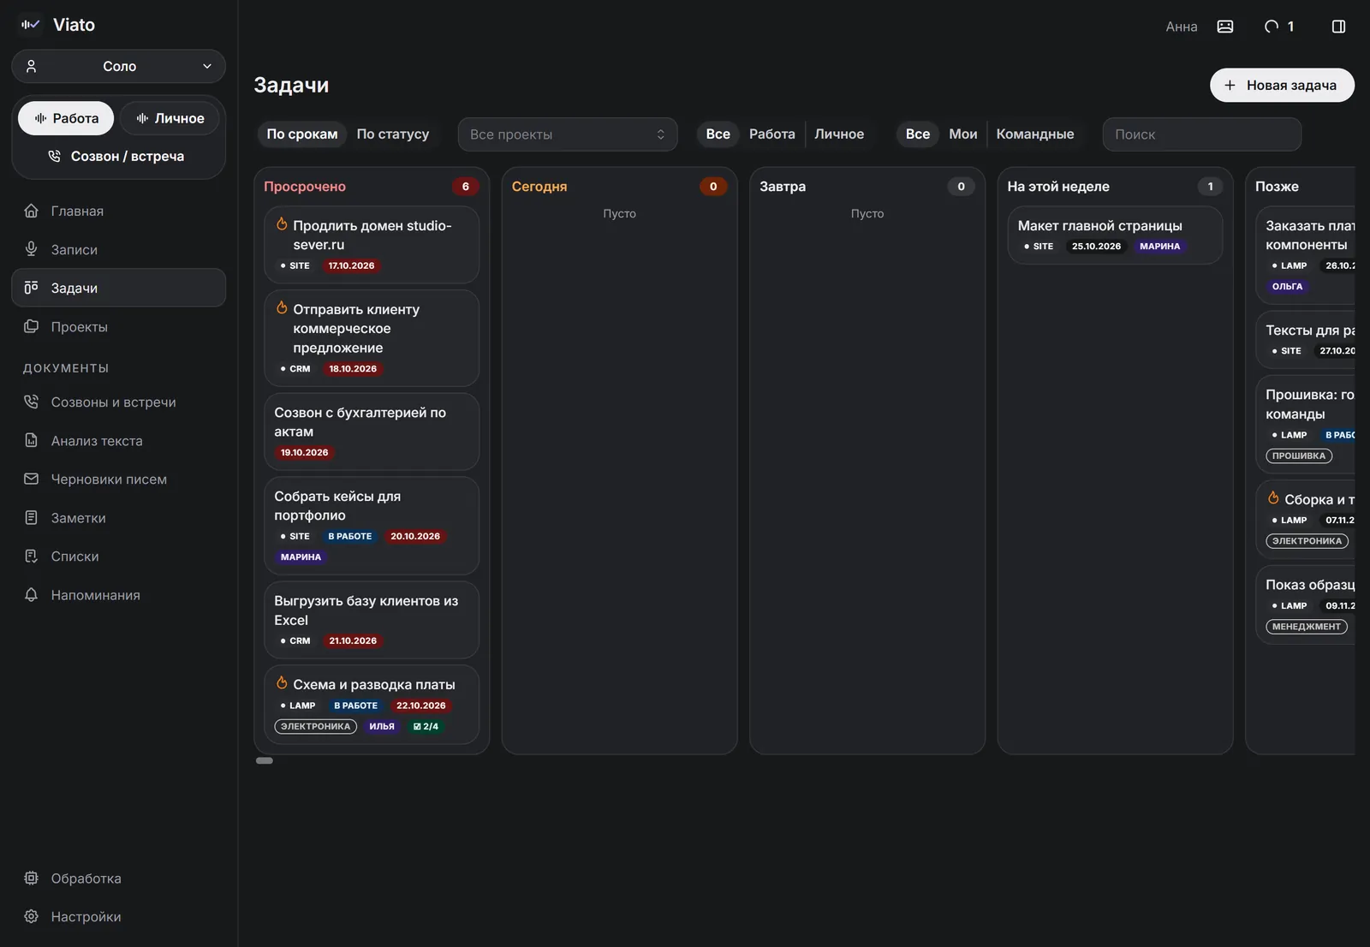The height and width of the screenshot is (947, 1370).
Task: Select the Командные filter tab
Action: (1034, 134)
